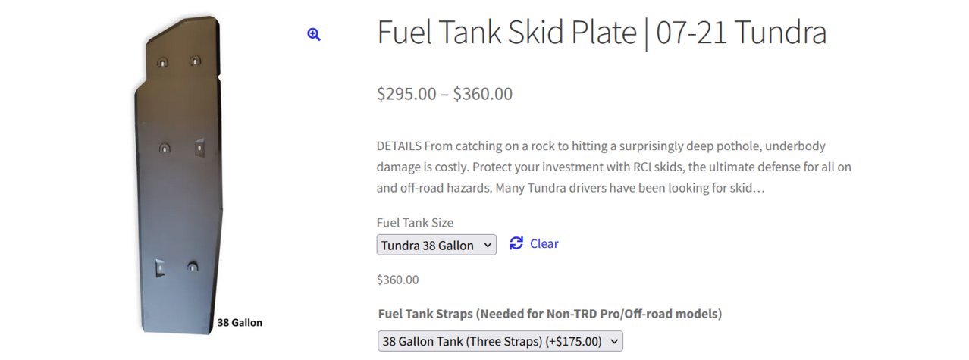
Task: Click the bottom mounting slots on skid plate image
Action: (177, 266)
